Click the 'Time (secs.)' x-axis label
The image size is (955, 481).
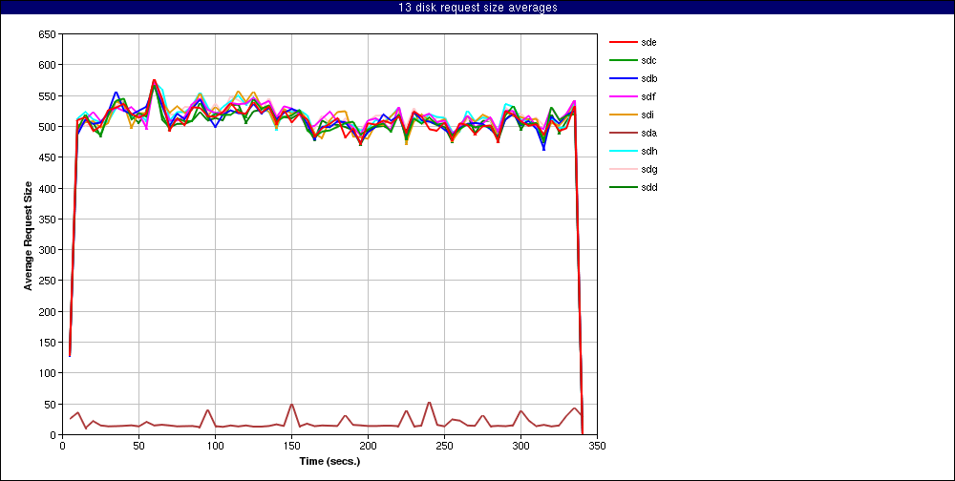pos(329,461)
